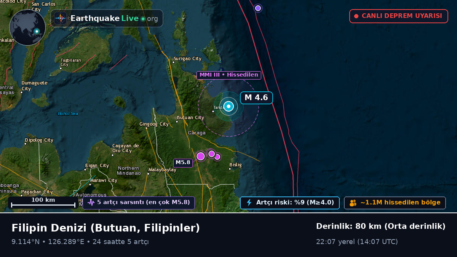The width and height of the screenshot is (457, 257).
Task: Click the "5 artçı sarsıntı (en çok M5.8)" chip
Action: pos(139,203)
